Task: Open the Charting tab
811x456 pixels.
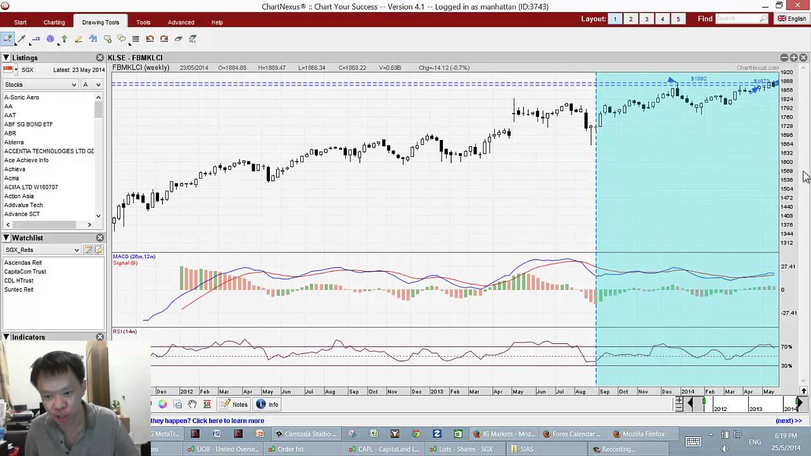Action: (54, 22)
